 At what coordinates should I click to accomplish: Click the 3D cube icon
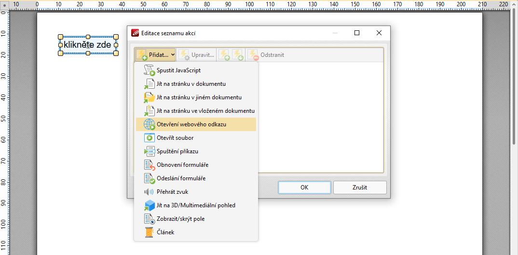[x=150, y=205]
